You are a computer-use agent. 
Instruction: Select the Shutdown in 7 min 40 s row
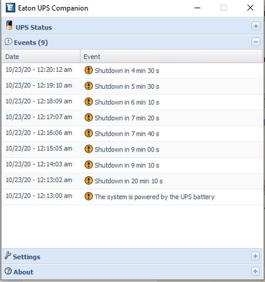pos(132,133)
